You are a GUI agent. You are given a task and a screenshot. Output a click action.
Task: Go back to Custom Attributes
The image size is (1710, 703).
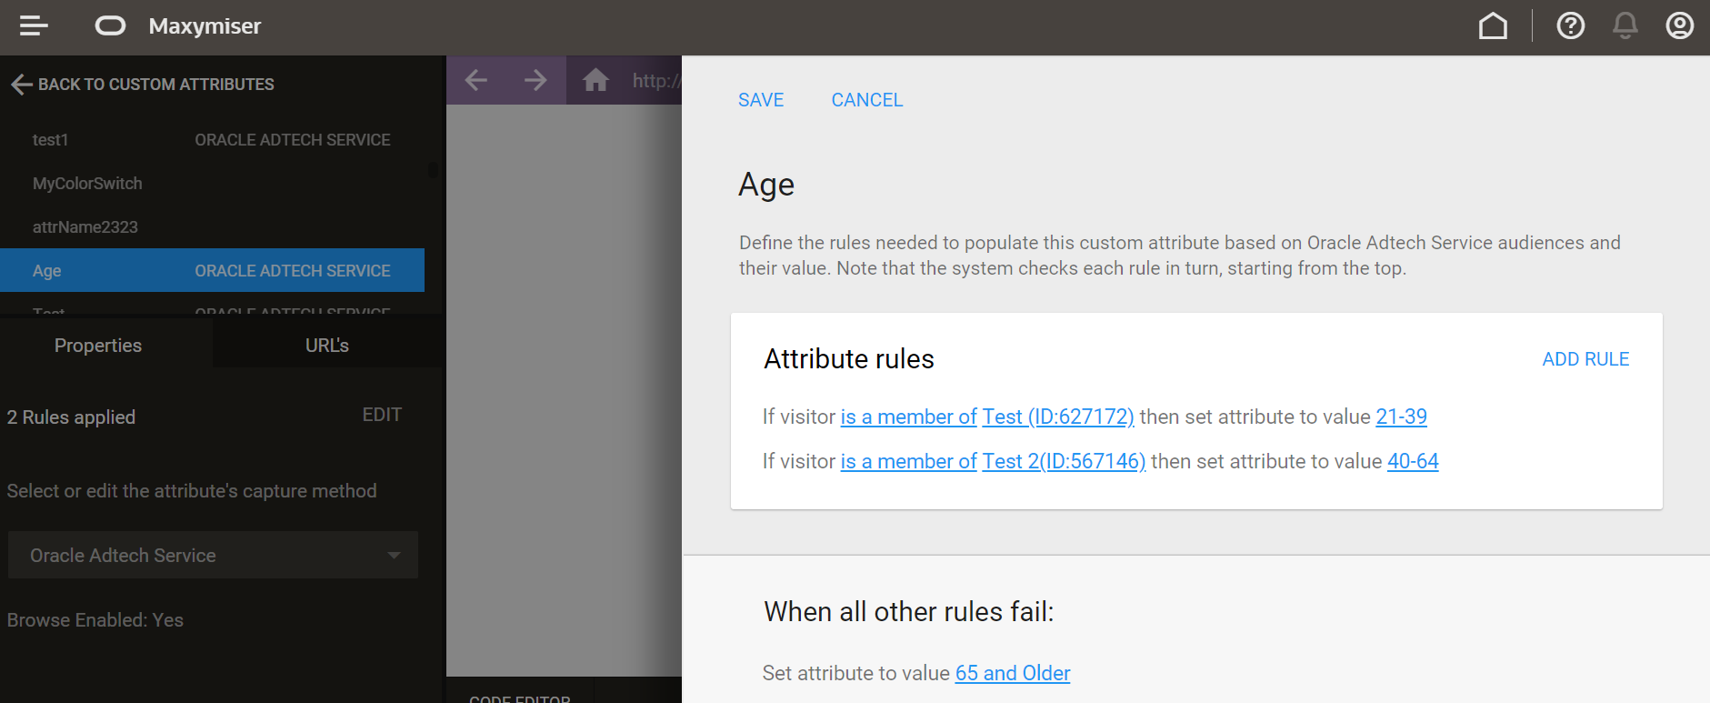point(156,85)
